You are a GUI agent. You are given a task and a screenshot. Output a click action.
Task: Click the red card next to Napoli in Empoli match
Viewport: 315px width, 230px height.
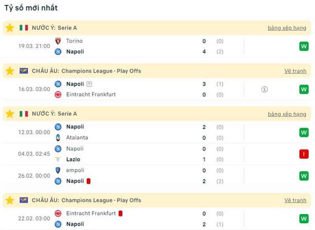[89, 181]
